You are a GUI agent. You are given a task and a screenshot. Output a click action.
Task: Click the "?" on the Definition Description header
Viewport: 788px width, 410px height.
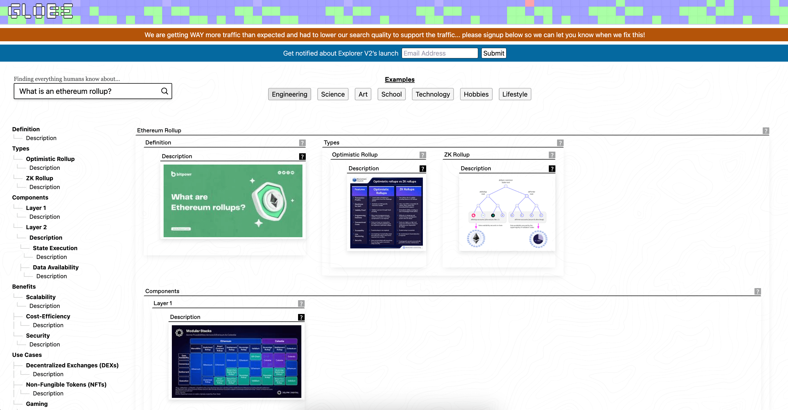[x=302, y=156]
